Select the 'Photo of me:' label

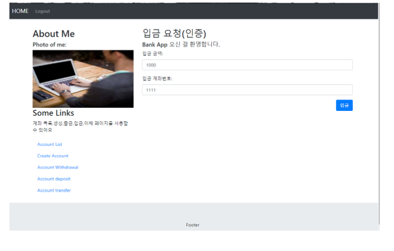pos(50,44)
